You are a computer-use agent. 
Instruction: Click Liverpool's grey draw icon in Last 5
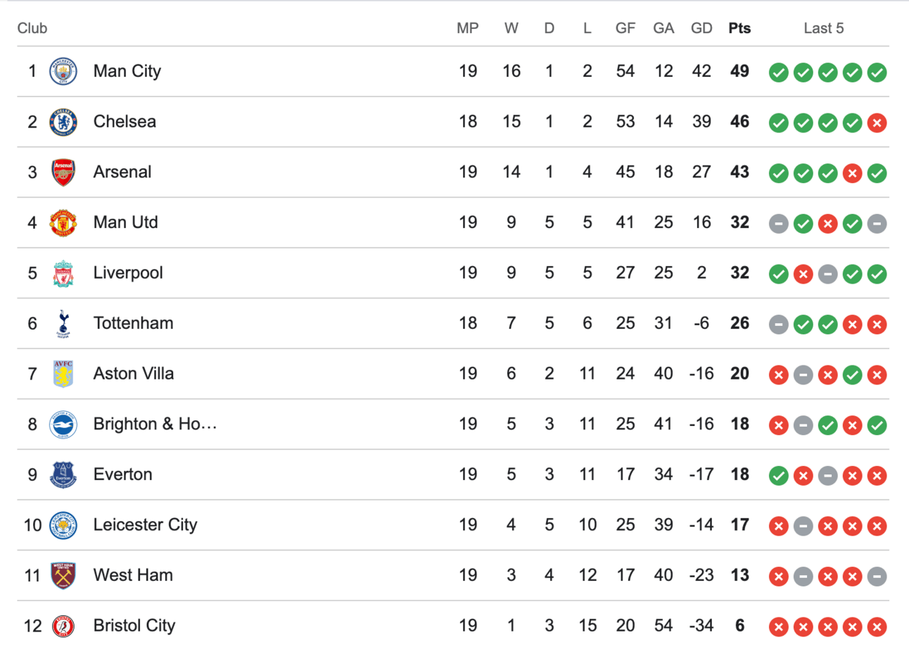point(827,275)
